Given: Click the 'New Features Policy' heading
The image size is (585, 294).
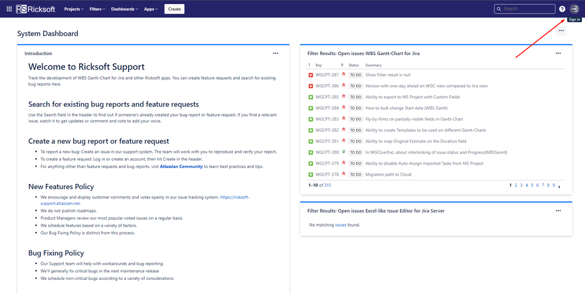Looking at the screenshot, I should [61, 187].
